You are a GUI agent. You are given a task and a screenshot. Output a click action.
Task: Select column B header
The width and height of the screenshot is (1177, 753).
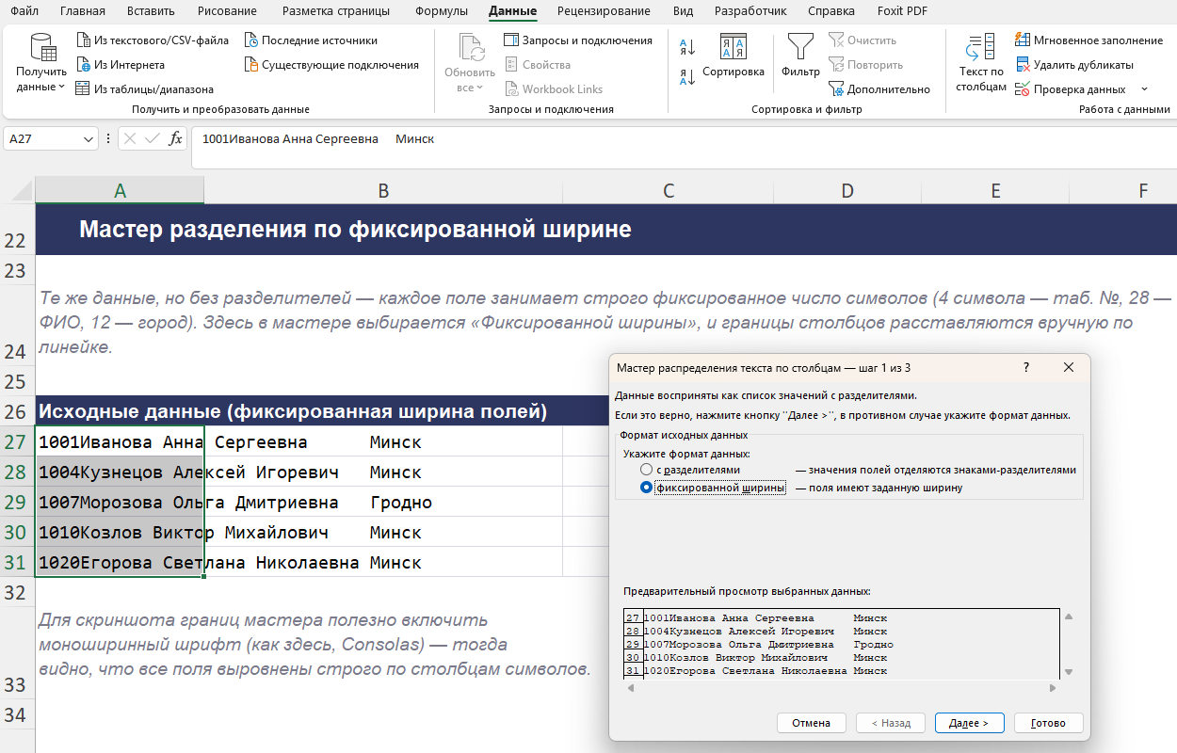coord(383,191)
